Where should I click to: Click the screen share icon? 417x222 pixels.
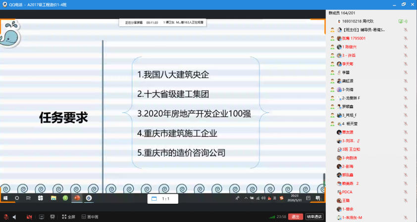tap(41, 217)
